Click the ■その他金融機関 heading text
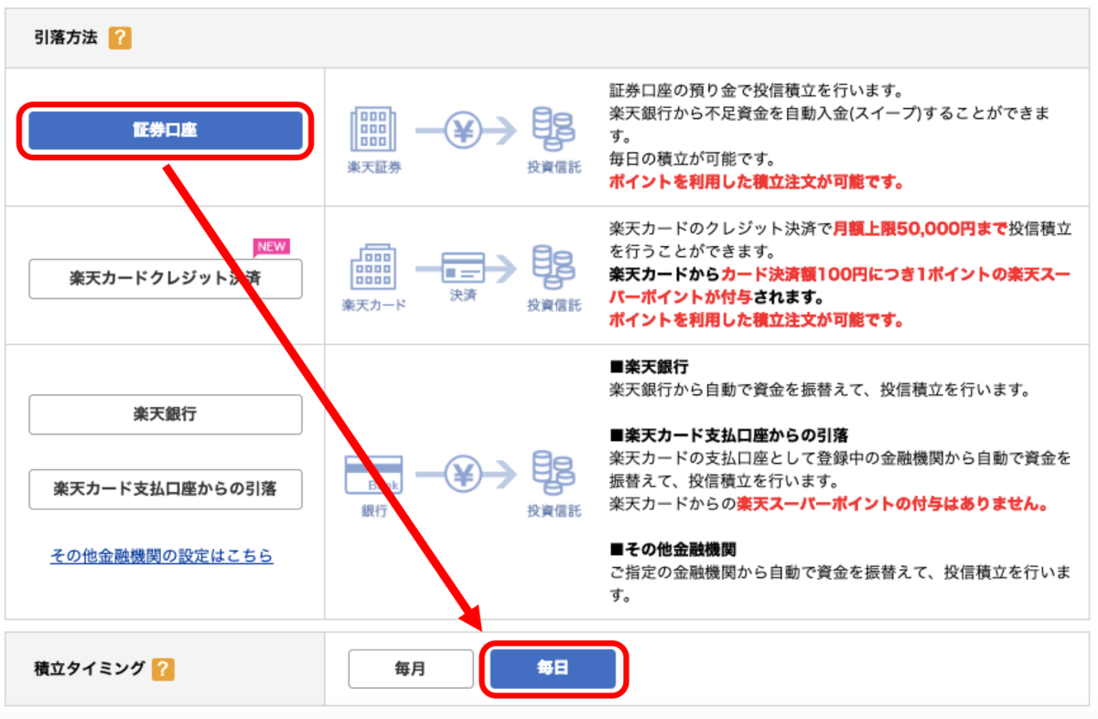The width and height of the screenshot is (1098, 719). click(673, 550)
